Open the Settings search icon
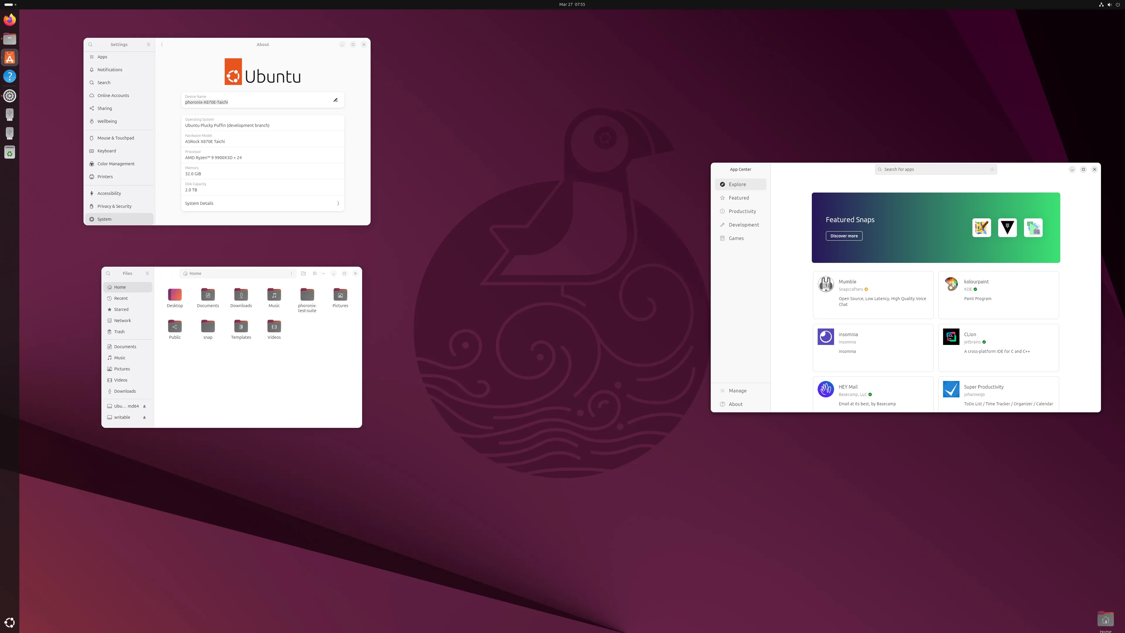This screenshot has width=1125, height=633. (x=91, y=45)
